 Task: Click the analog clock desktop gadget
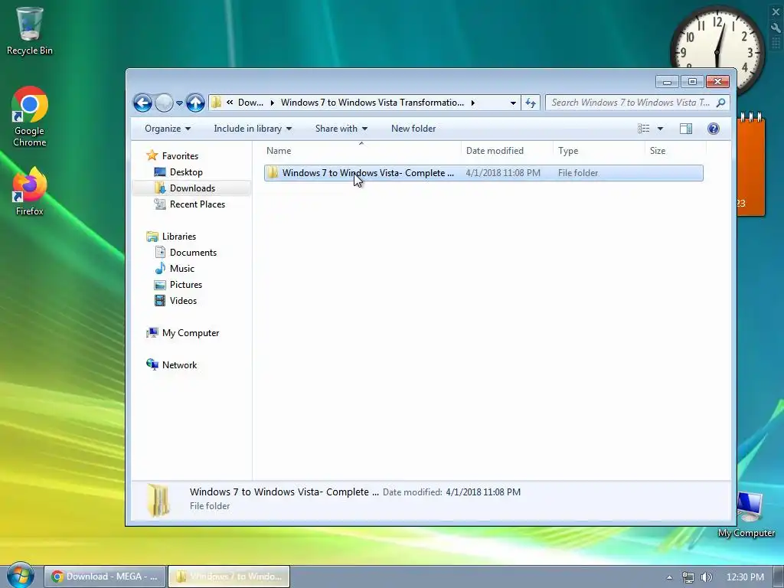717,45
